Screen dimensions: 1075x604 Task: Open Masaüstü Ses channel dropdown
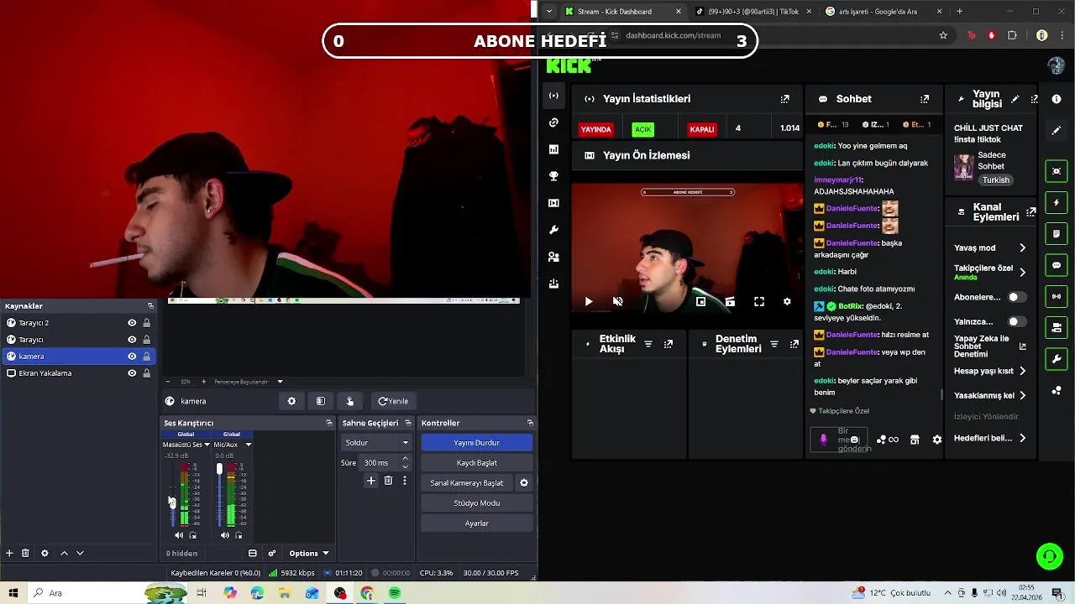(207, 445)
